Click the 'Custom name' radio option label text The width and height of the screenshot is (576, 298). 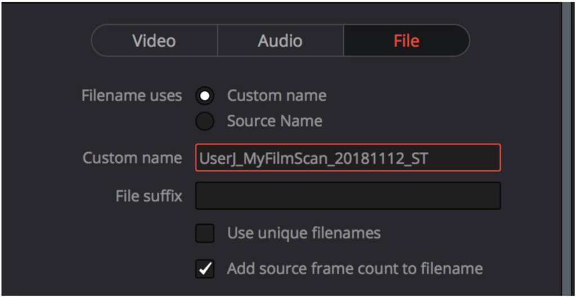point(277,96)
